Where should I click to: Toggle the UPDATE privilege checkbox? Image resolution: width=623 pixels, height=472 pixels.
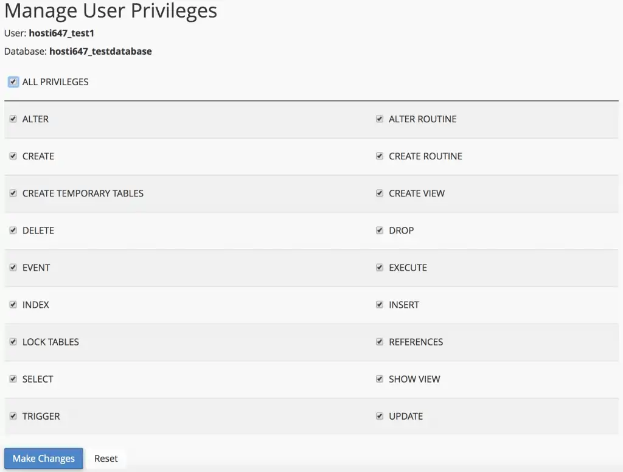tap(380, 416)
